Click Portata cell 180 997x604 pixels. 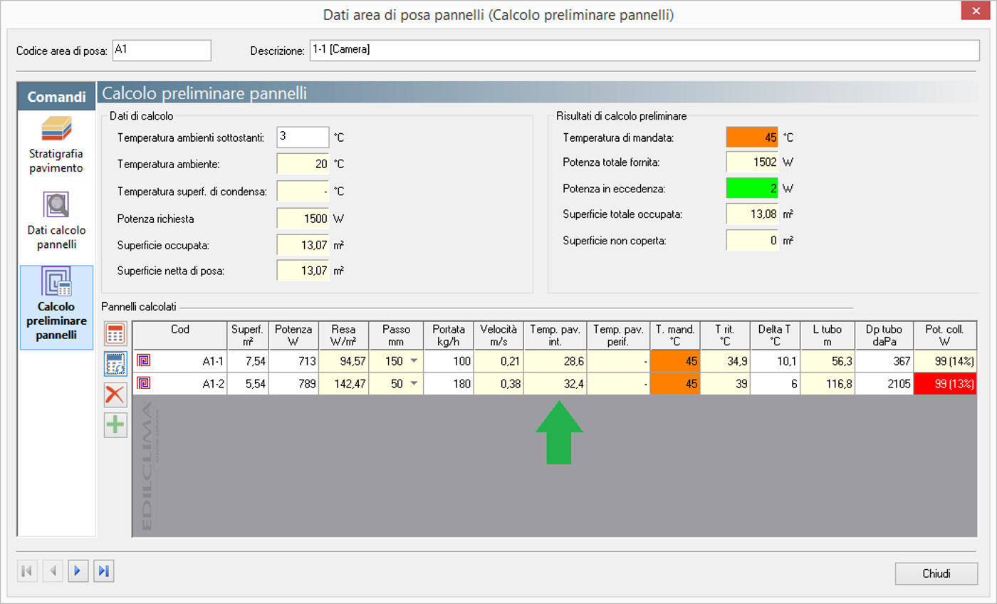449,384
